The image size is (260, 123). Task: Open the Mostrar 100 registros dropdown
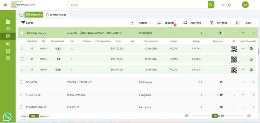[x=34, y=116]
